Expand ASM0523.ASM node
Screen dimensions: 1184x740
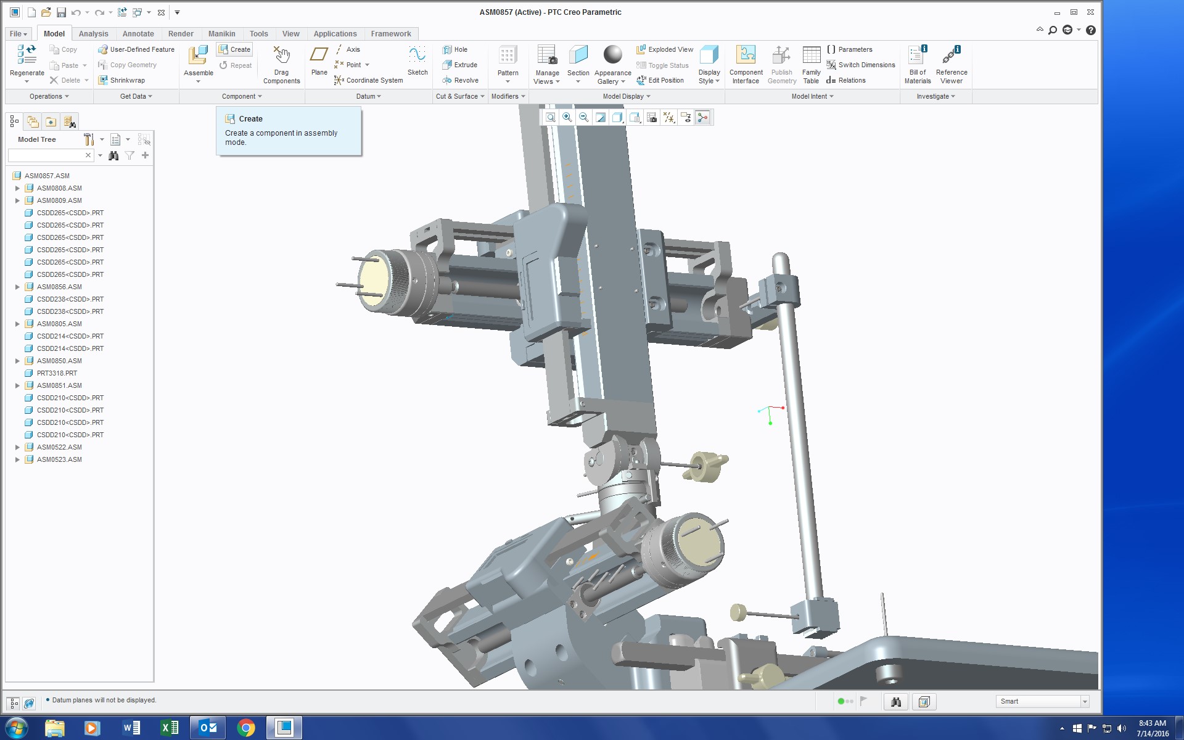click(x=17, y=459)
